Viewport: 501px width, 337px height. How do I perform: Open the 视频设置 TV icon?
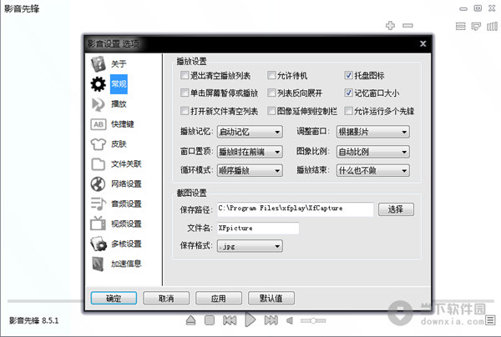[98, 224]
